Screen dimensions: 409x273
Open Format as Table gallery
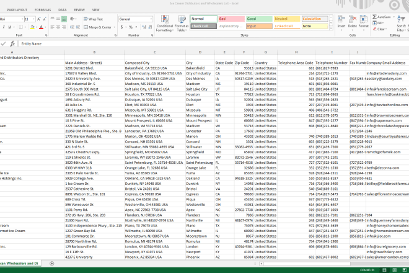(182, 24)
